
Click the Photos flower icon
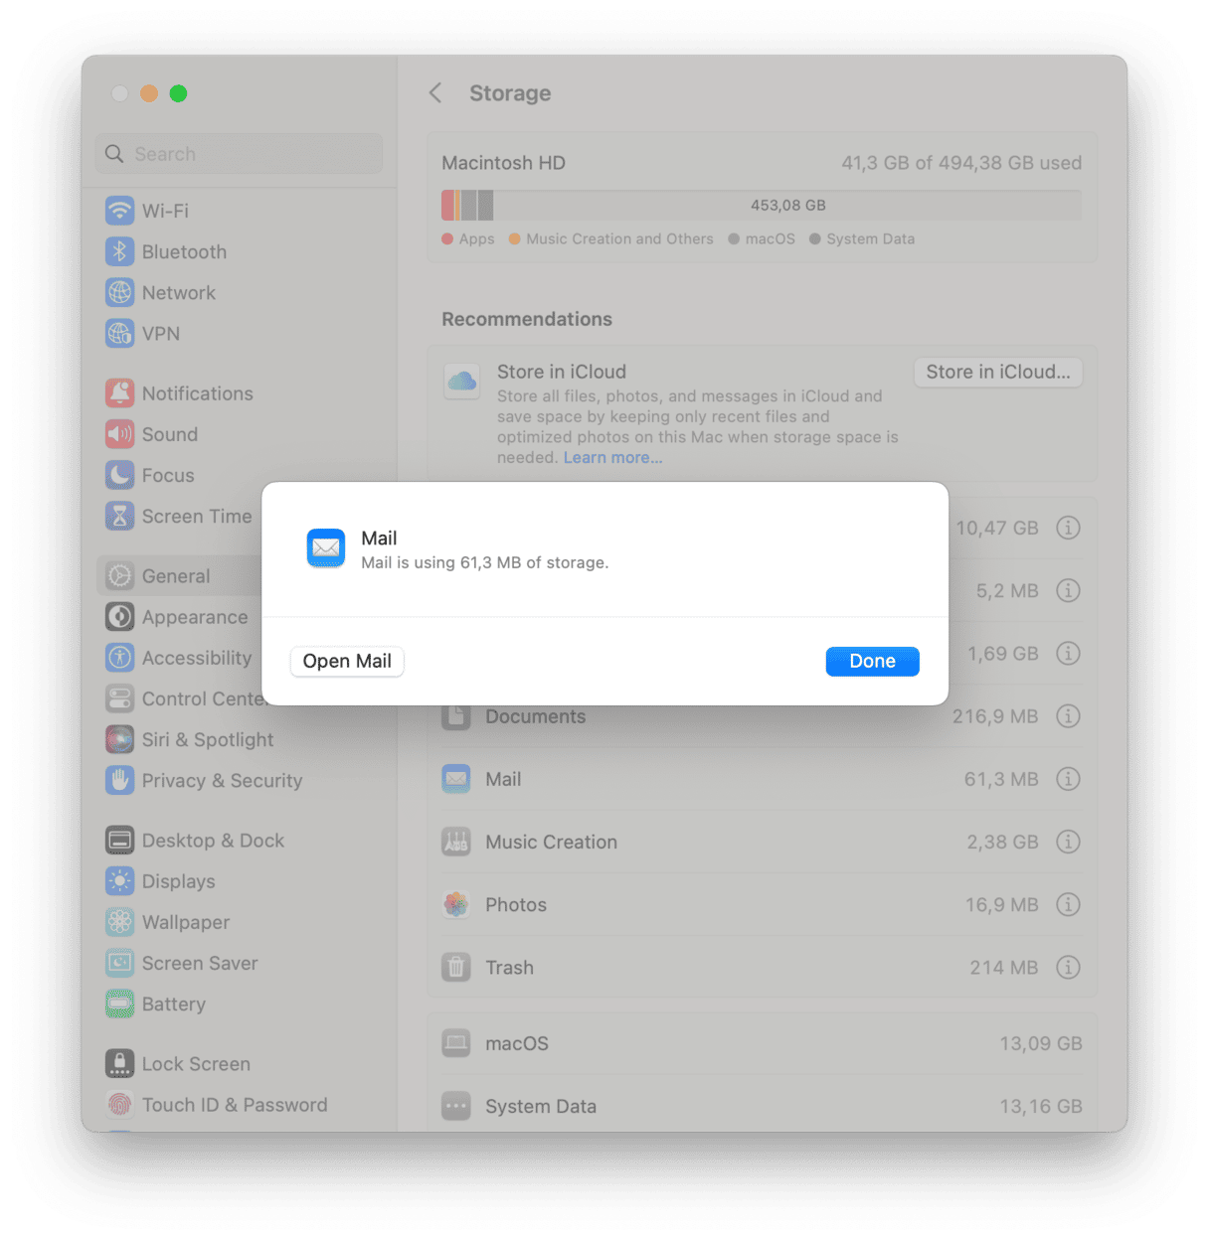(456, 904)
